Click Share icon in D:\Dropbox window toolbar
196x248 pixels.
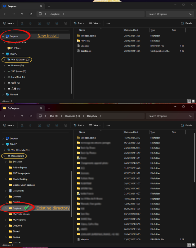(x=57, y=125)
